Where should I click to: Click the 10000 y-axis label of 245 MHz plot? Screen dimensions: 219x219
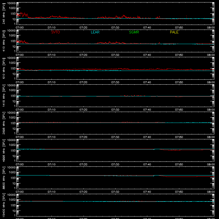(11, 3)
